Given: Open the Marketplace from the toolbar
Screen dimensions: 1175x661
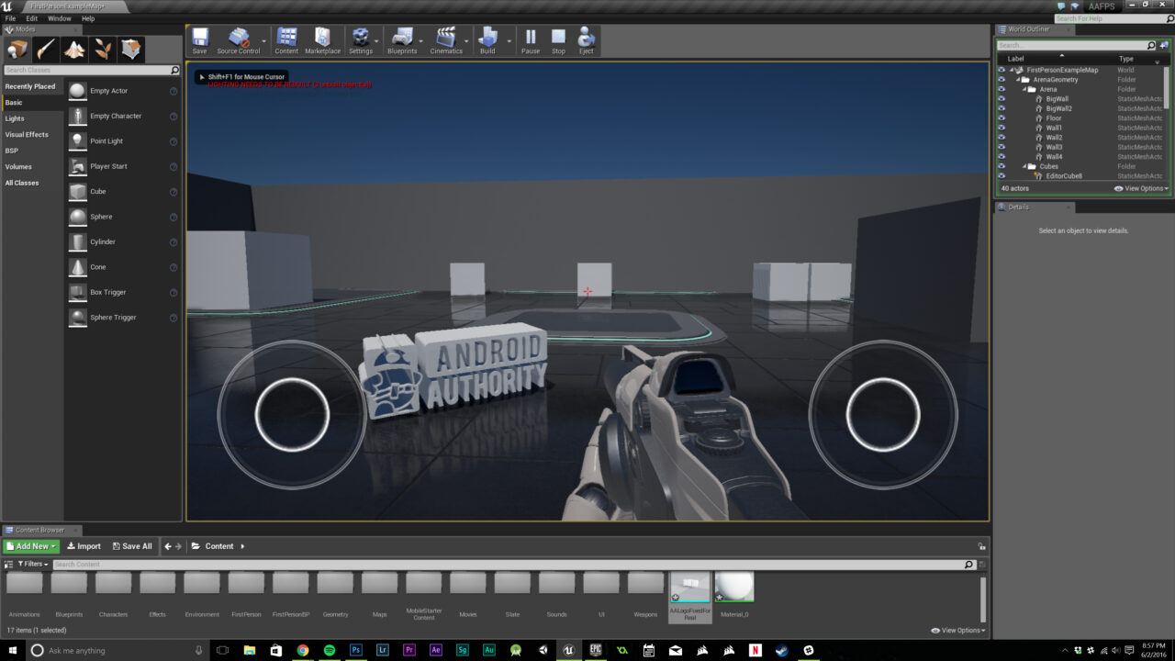Looking at the screenshot, I should tap(323, 39).
